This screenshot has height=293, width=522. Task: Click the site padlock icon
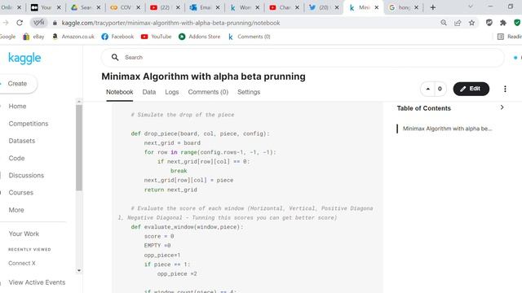point(55,23)
